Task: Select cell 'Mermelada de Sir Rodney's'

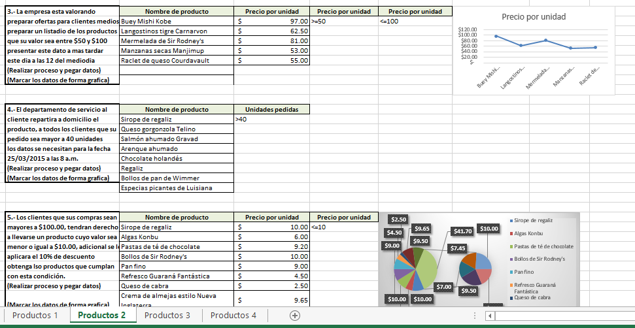Action: click(x=177, y=41)
